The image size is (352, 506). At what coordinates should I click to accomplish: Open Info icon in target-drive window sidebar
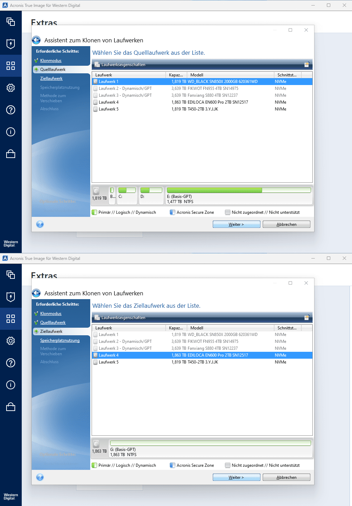(11, 385)
